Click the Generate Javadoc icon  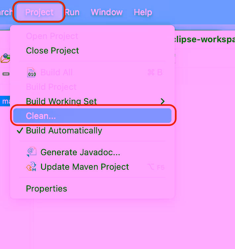(x=31, y=152)
